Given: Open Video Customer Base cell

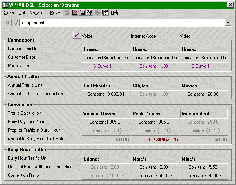Looking at the screenshot, I should 204,58.
